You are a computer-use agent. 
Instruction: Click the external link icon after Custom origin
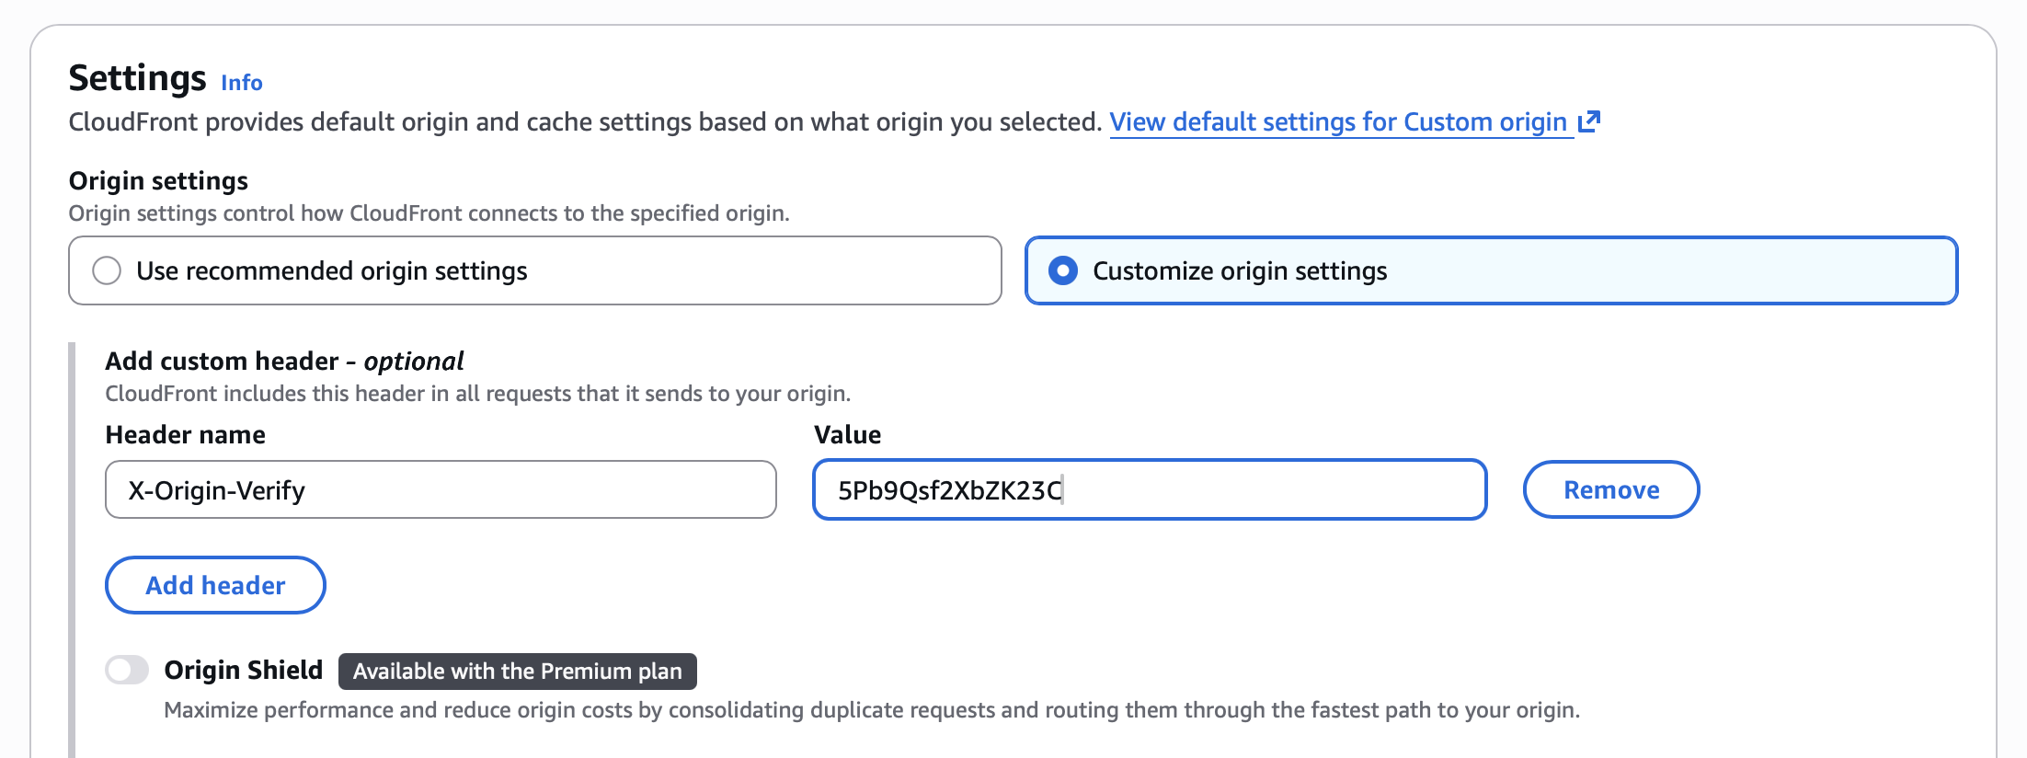pos(1589,121)
